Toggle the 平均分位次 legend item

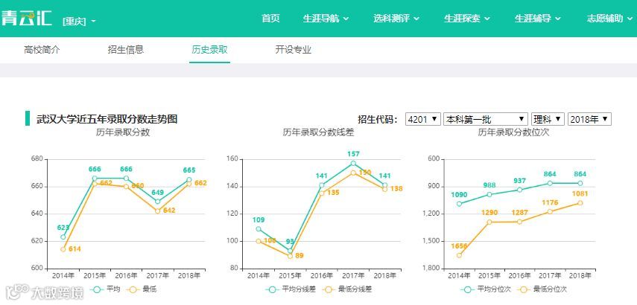[x=486, y=289]
